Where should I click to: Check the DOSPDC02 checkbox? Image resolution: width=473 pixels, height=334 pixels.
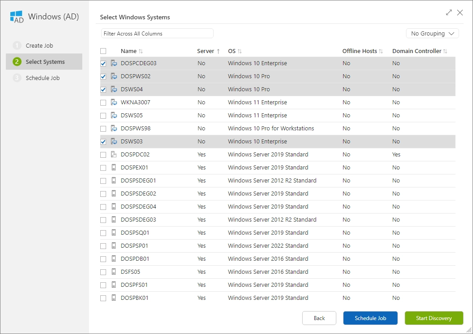pyautogui.click(x=103, y=155)
